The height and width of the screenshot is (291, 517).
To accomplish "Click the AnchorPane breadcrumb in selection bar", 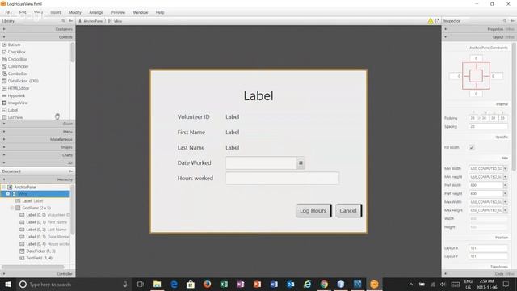I will click(90, 21).
